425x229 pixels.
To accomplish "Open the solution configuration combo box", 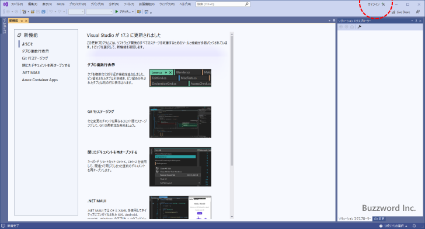I will (76, 12).
